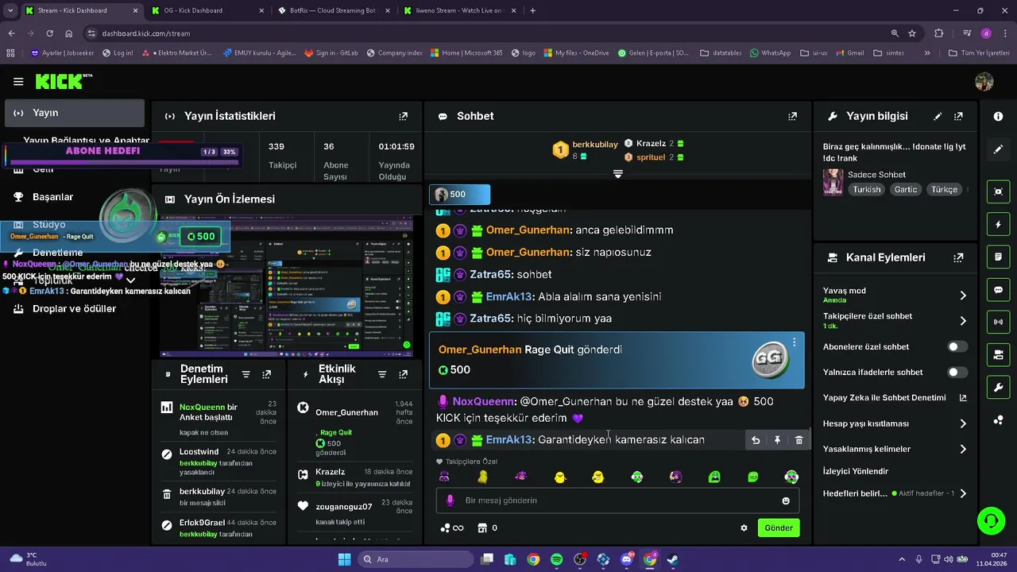Pin EmrAk13's Garantideyken message
Image resolution: width=1017 pixels, height=572 pixels.
(777, 440)
